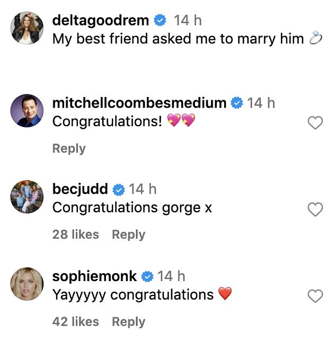The height and width of the screenshot is (350, 336).
Task: Open sophiemonk's profile avatar
Action: click(27, 284)
